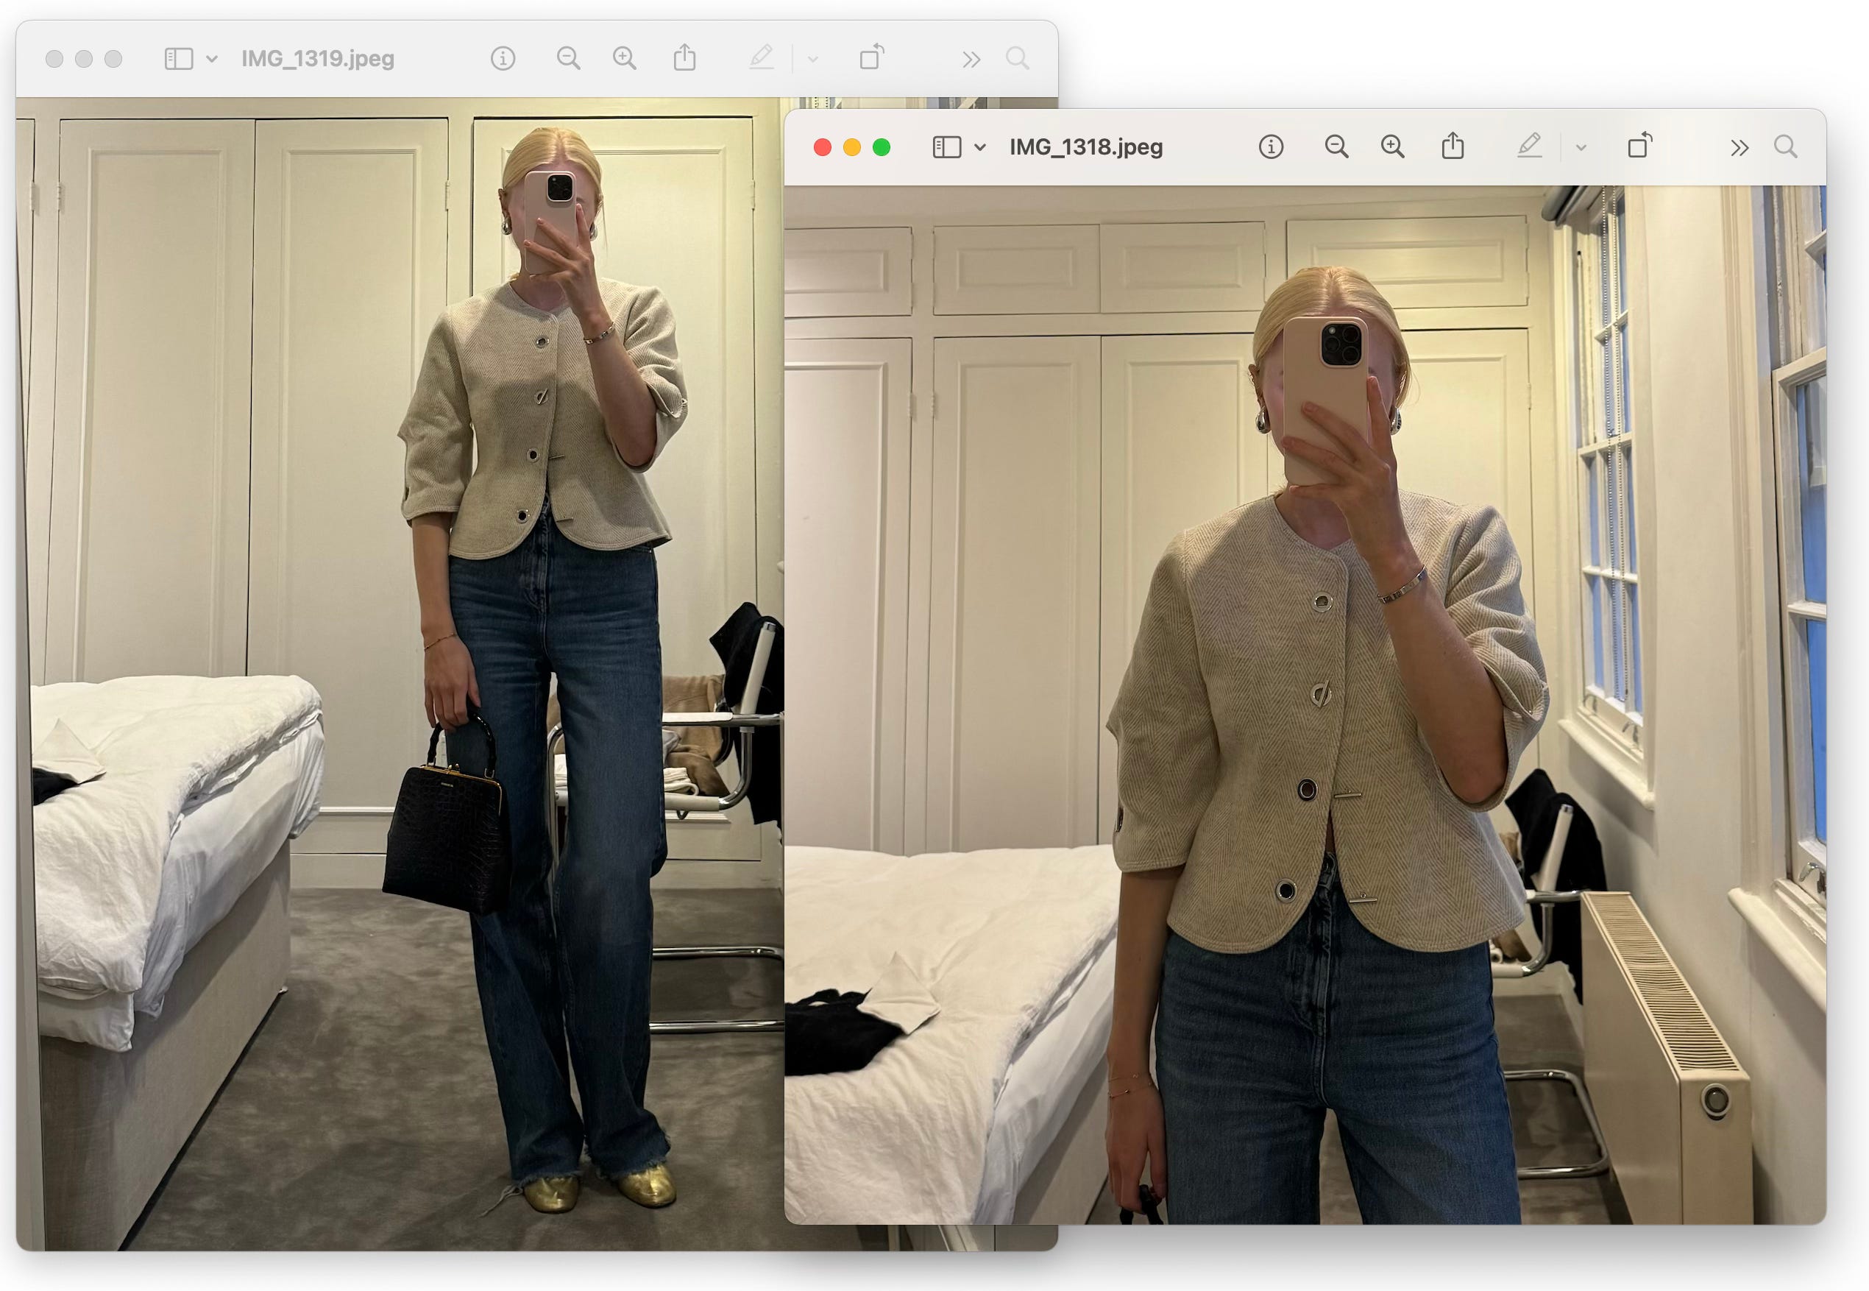Show more toolbar items in IMG_1319.jpeg window

coord(971,60)
